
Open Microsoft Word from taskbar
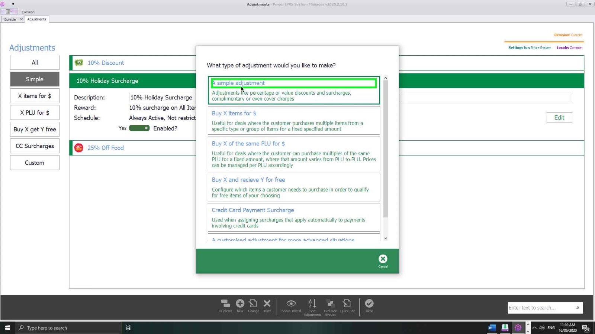coord(492,328)
